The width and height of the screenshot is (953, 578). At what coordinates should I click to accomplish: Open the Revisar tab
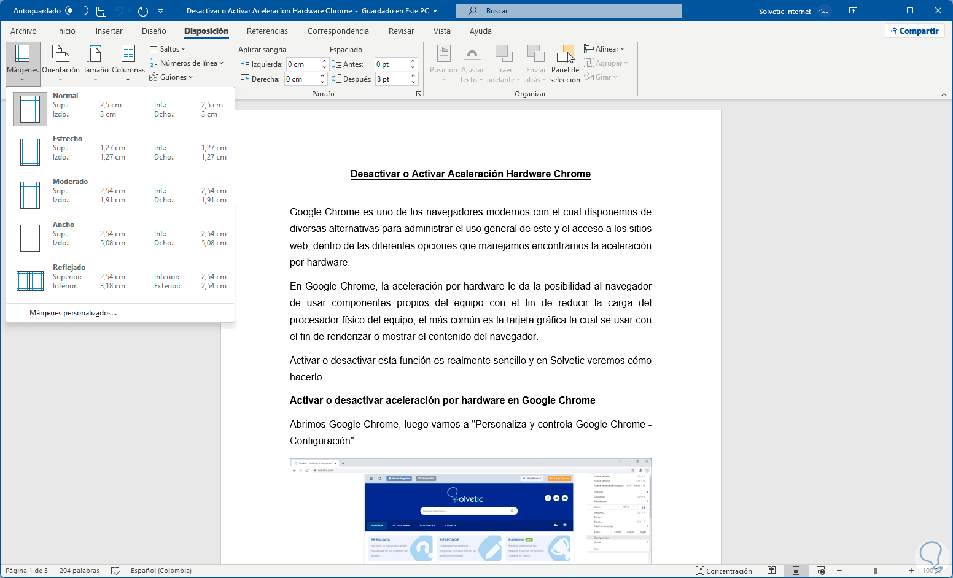tap(402, 31)
